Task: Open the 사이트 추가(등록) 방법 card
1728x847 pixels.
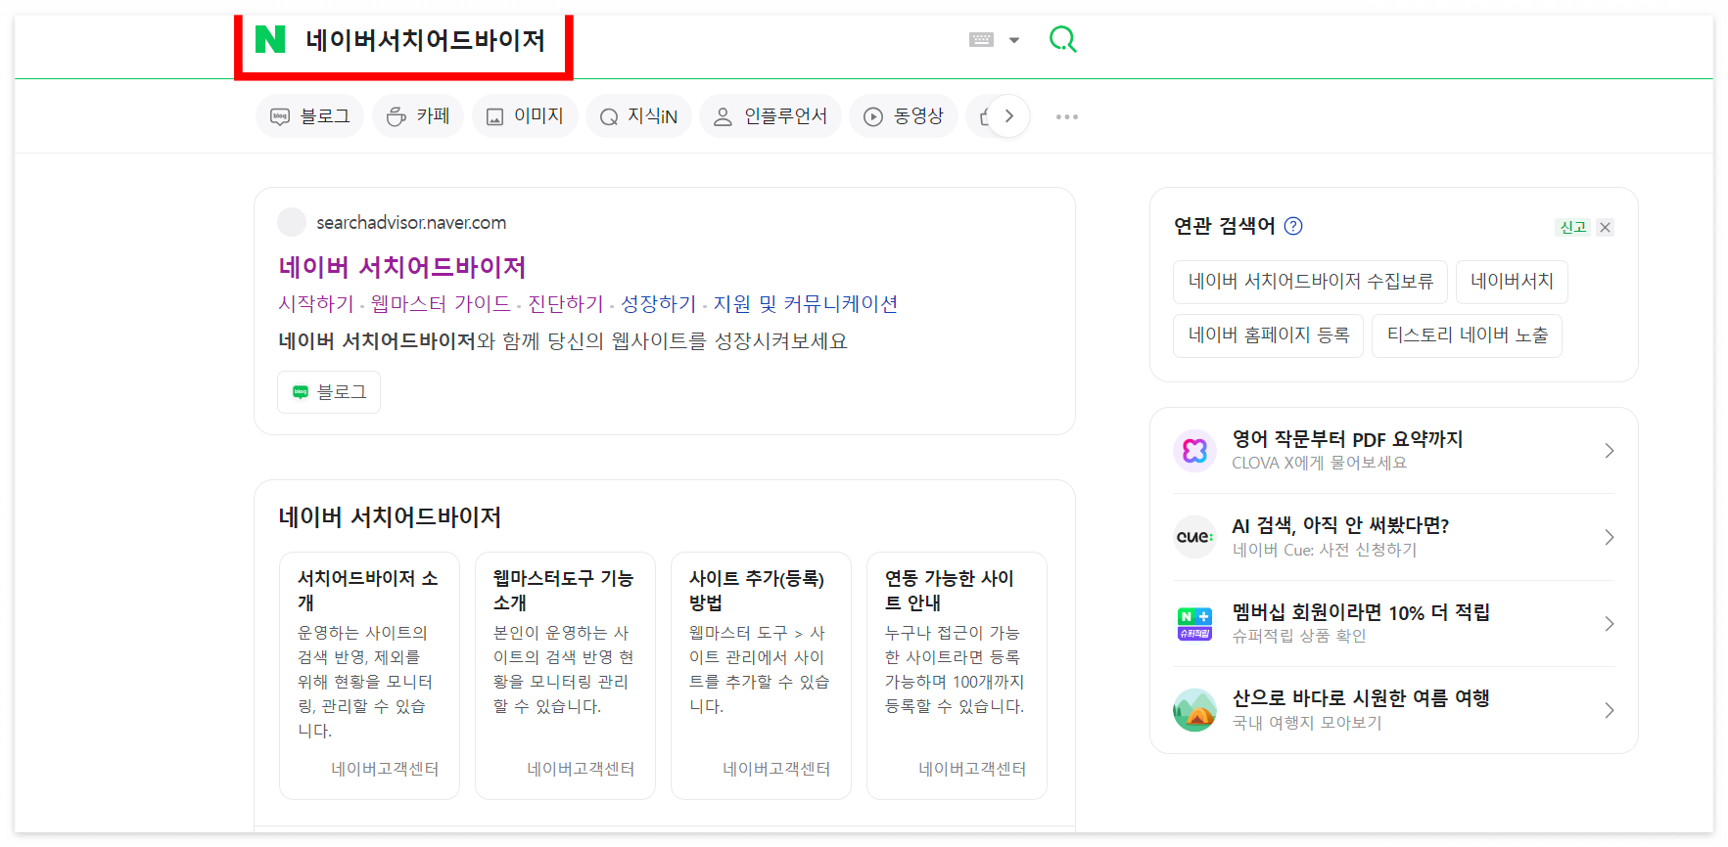Action: 761,676
